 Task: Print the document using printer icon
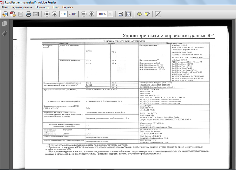pyautogui.click(x=28, y=14)
